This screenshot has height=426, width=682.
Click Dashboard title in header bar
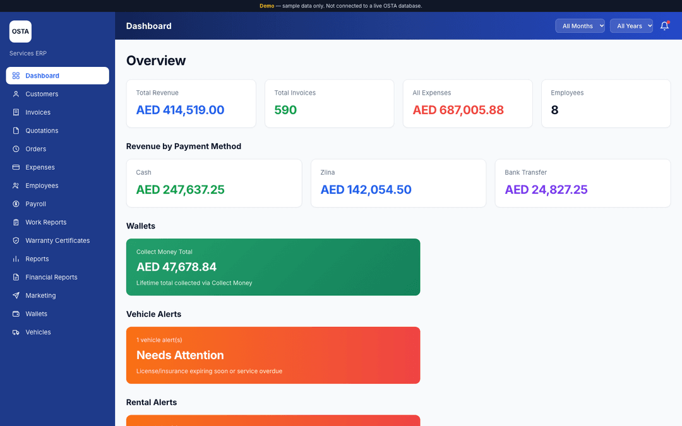click(149, 26)
